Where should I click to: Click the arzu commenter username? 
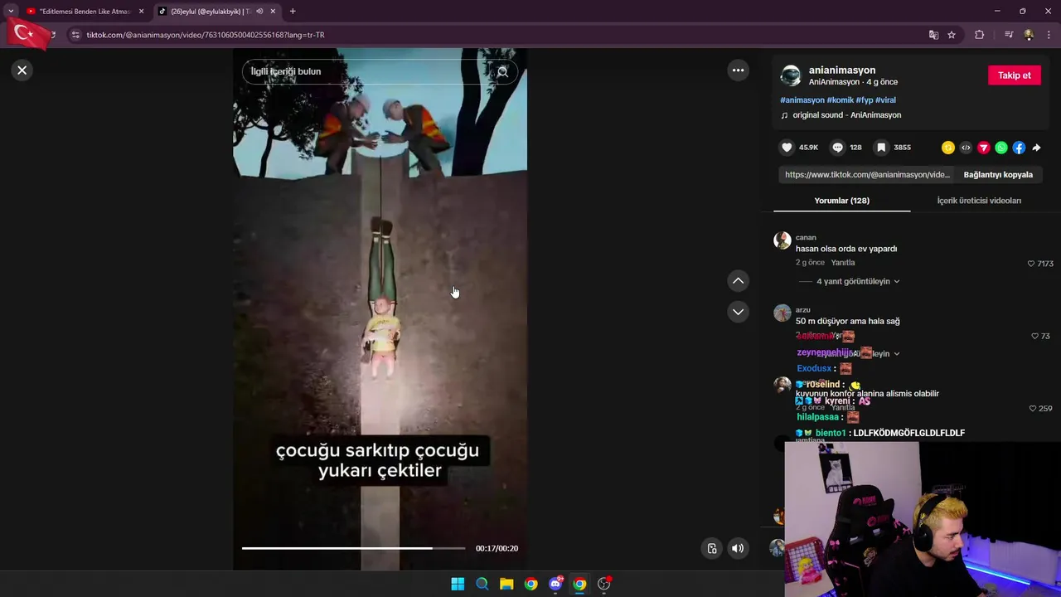coord(803,310)
